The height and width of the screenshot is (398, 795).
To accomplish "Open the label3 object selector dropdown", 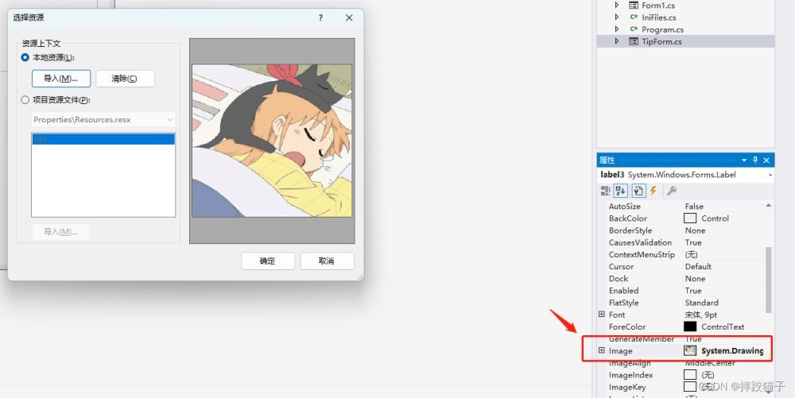I will pyautogui.click(x=770, y=176).
